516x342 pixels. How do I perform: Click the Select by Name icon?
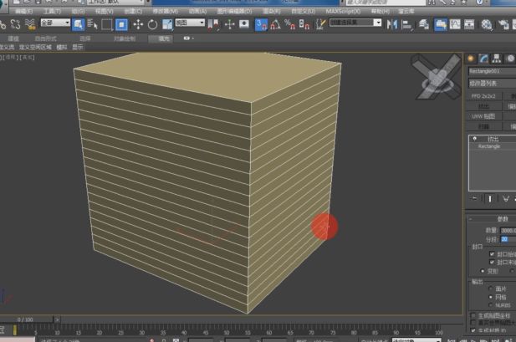click(x=90, y=24)
